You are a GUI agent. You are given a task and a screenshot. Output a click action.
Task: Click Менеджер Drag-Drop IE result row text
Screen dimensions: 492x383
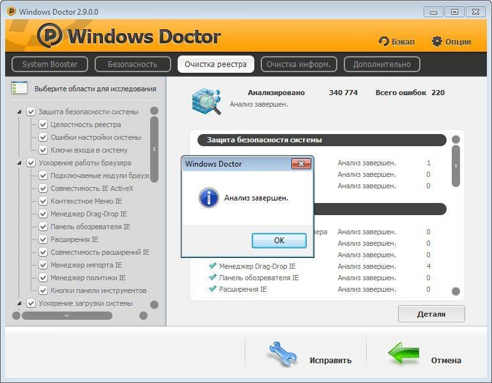[258, 266]
